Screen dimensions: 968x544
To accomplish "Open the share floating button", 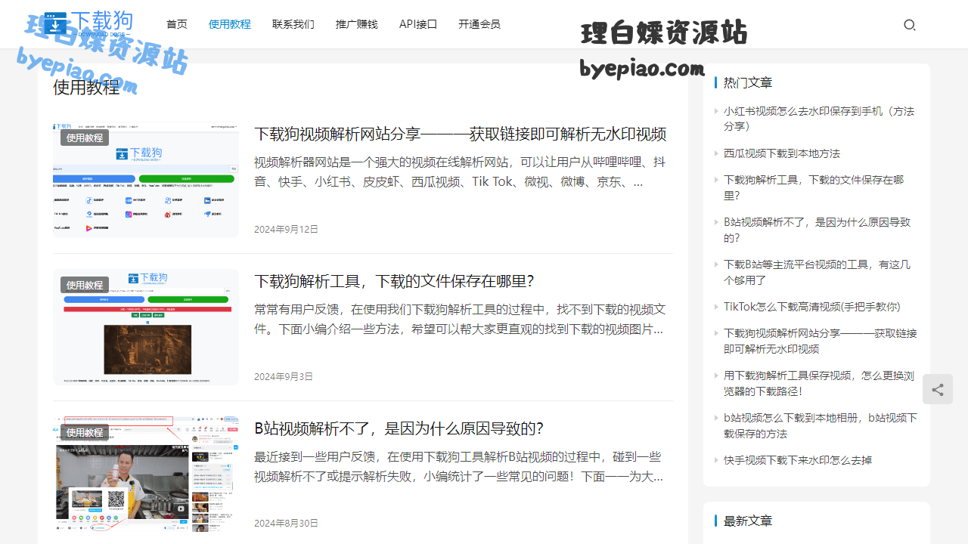I will [938, 390].
